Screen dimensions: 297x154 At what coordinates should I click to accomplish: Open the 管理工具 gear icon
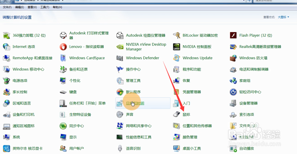pyautogui.click(x=120, y=81)
